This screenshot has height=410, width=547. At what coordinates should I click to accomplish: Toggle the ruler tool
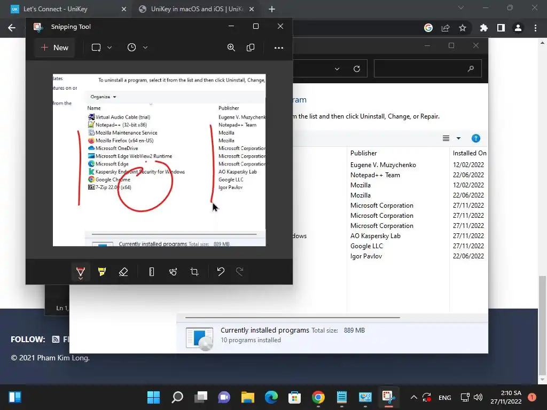(151, 272)
